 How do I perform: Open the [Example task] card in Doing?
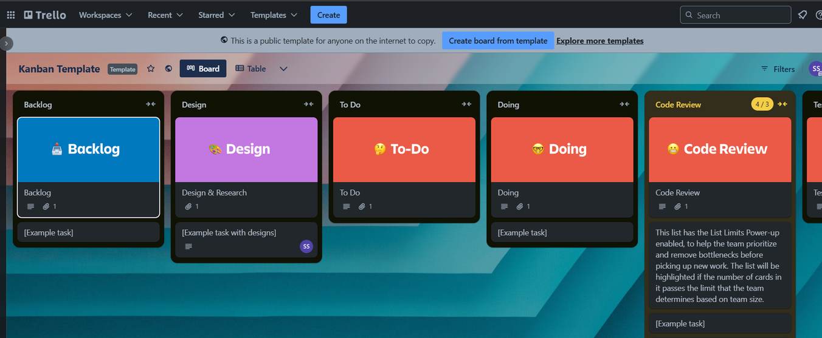pyautogui.click(x=562, y=232)
